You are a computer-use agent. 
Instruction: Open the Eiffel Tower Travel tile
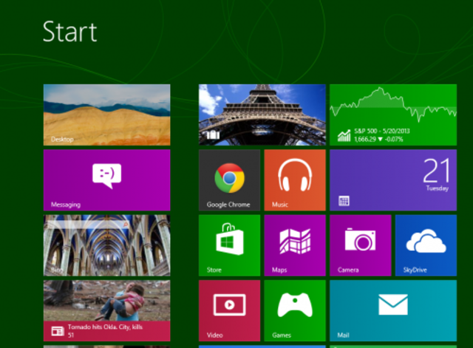[x=262, y=115]
